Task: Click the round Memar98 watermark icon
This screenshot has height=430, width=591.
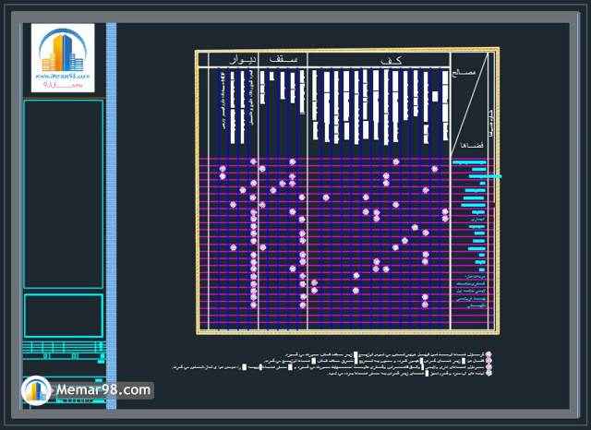Action: pos(35,391)
